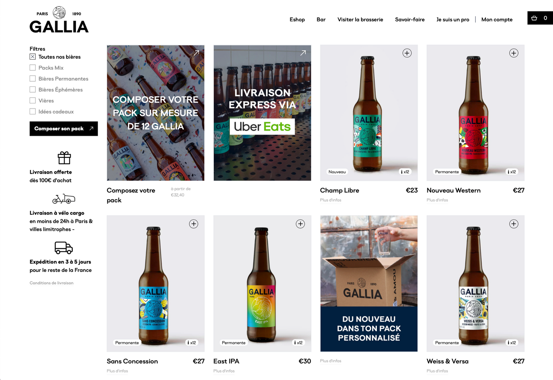
Task: View Plus d'infos under Champ Libre
Action: tap(331, 200)
